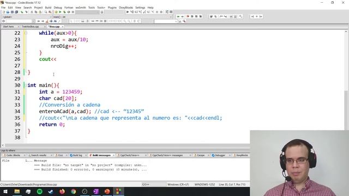Click the zoom magnifier icon on right toolbar
Image resolution: width=349 pixels, height=196 pixels.
[x=240, y=16]
